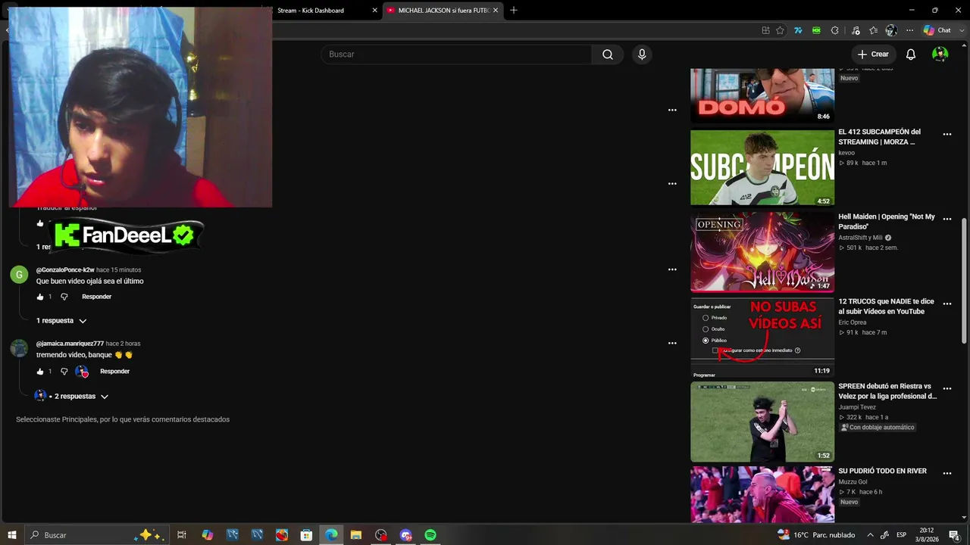Open the SU PUDRIÓ TODO EN RIVER title

click(x=882, y=471)
